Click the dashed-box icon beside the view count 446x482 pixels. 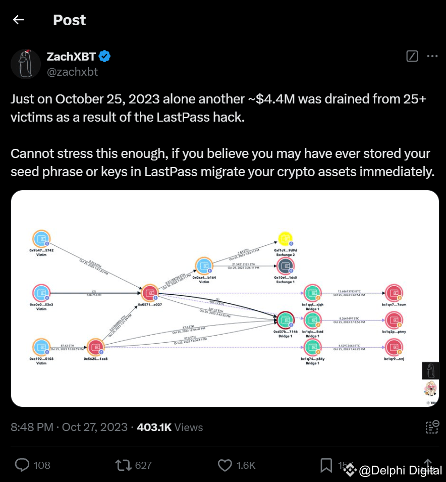click(x=432, y=427)
